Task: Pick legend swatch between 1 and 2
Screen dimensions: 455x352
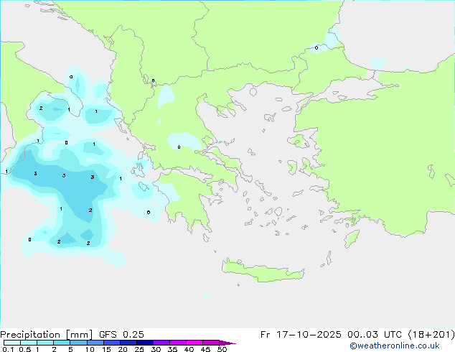Action: (x=45, y=343)
